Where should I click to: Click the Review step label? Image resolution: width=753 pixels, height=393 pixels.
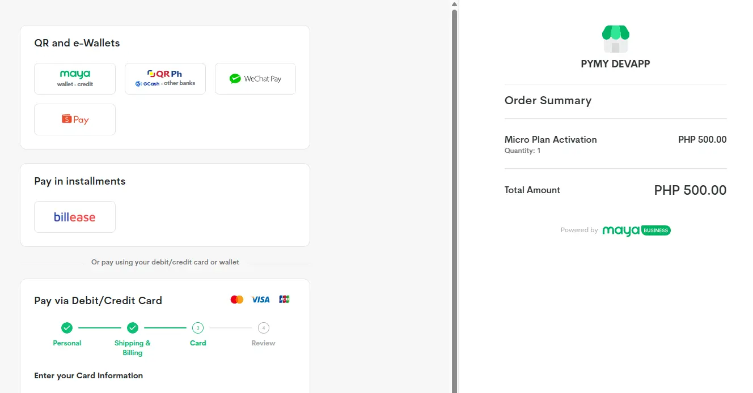pyautogui.click(x=264, y=343)
